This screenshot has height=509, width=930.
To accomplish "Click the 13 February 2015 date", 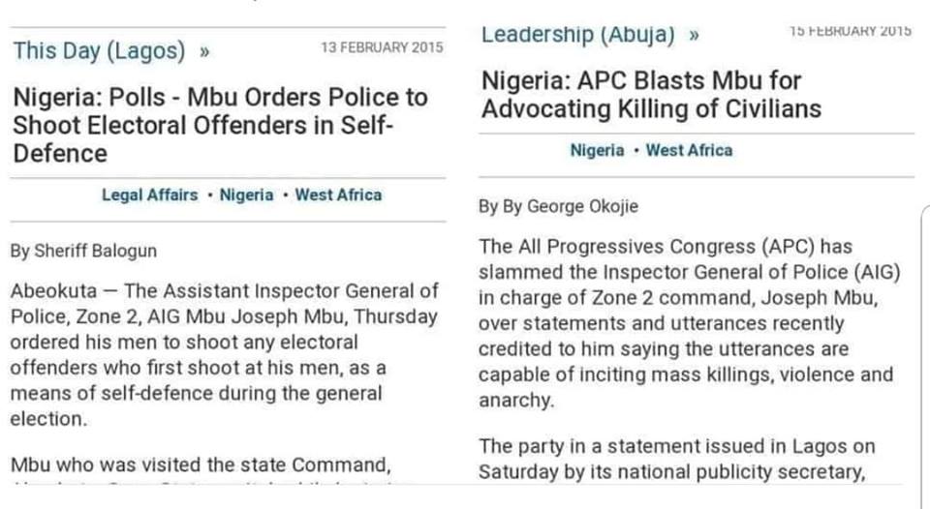I will click(x=382, y=47).
